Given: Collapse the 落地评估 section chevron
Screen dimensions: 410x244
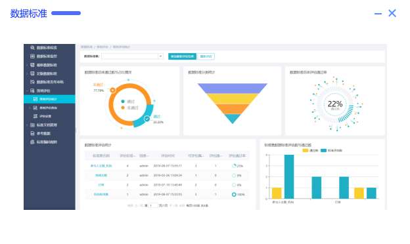Looking at the screenshot, I should (27, 91).
